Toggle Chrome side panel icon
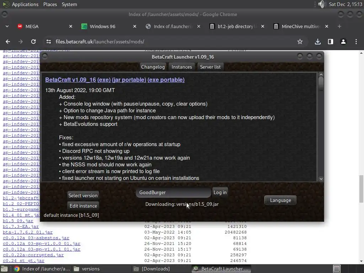This screenshot has height=273, width=364. [331, 42]
